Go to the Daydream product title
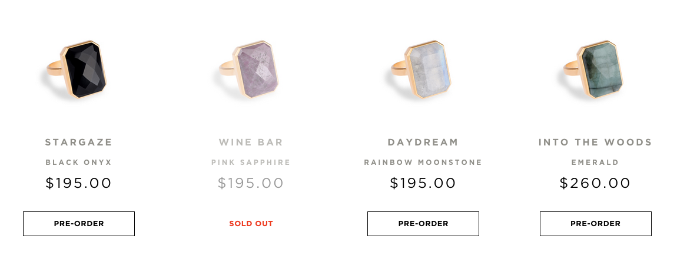 pos(423,143)
